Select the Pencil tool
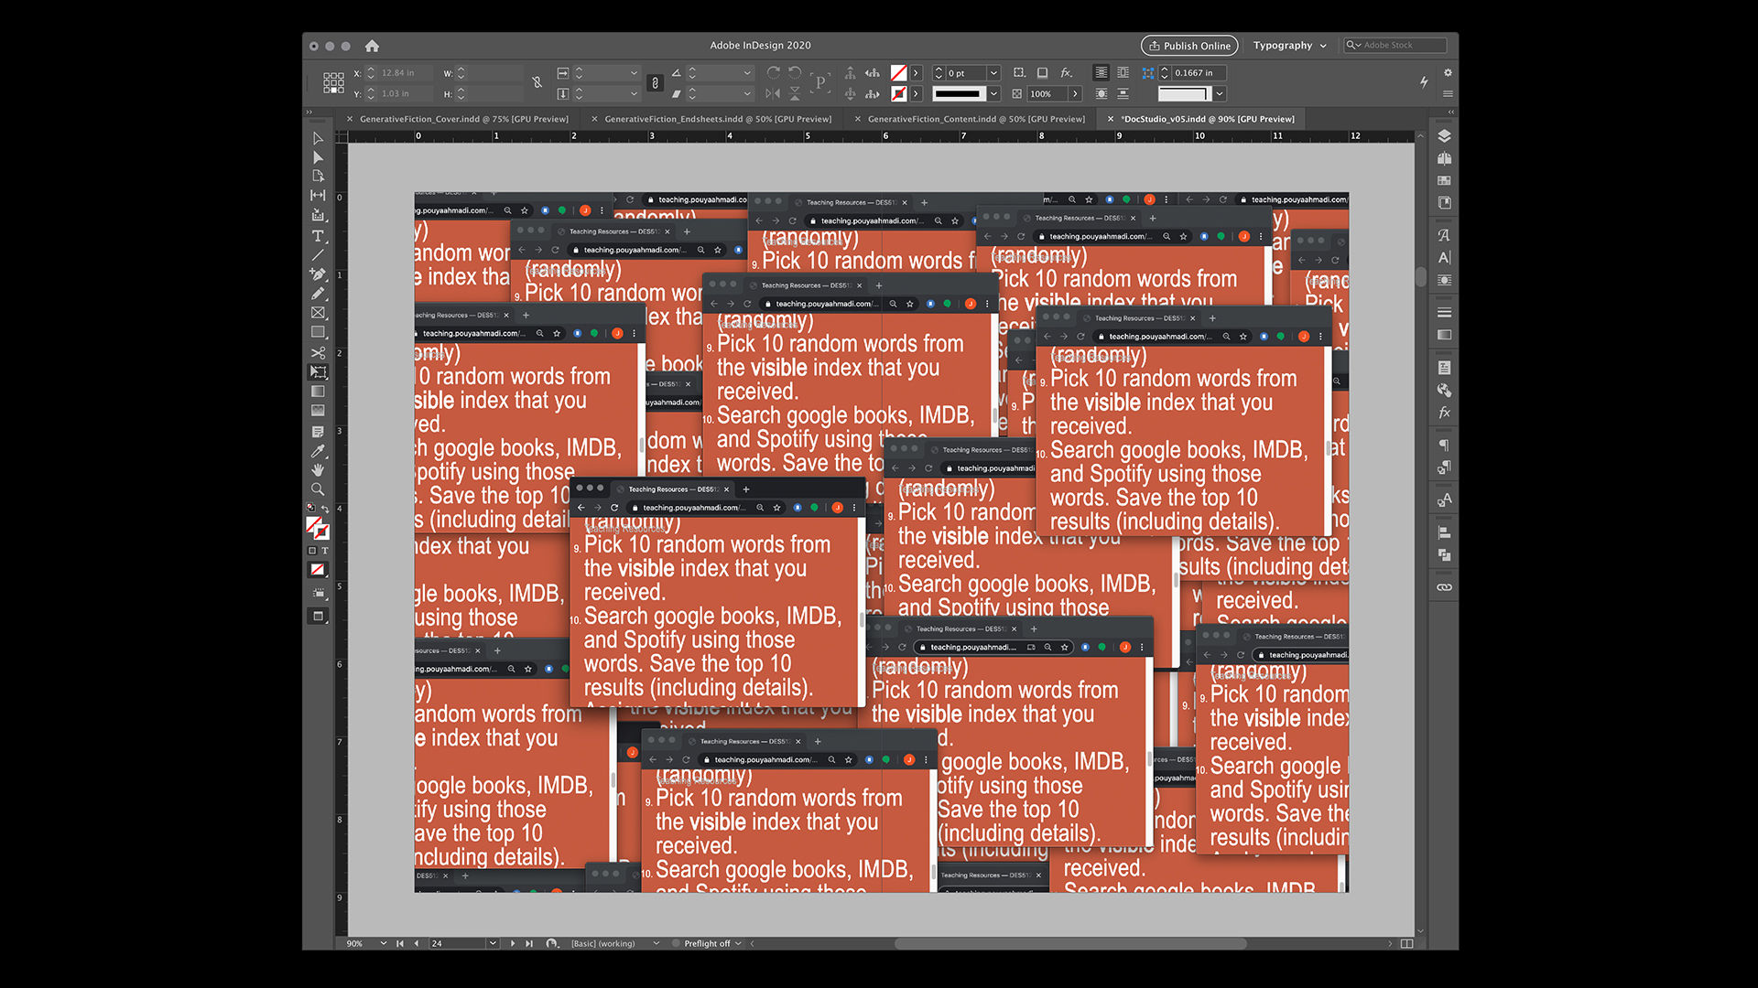The height and width of the screenshot is (988, 1758). pyautogui.click(x=318, y=294)
